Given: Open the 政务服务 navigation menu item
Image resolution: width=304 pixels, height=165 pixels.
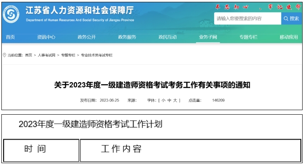Looking at the screenshot, I should coord(127,37).
